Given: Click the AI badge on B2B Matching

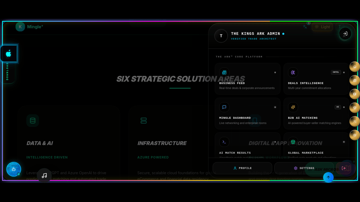Looking at the screenshot, I should coord(338,107).
